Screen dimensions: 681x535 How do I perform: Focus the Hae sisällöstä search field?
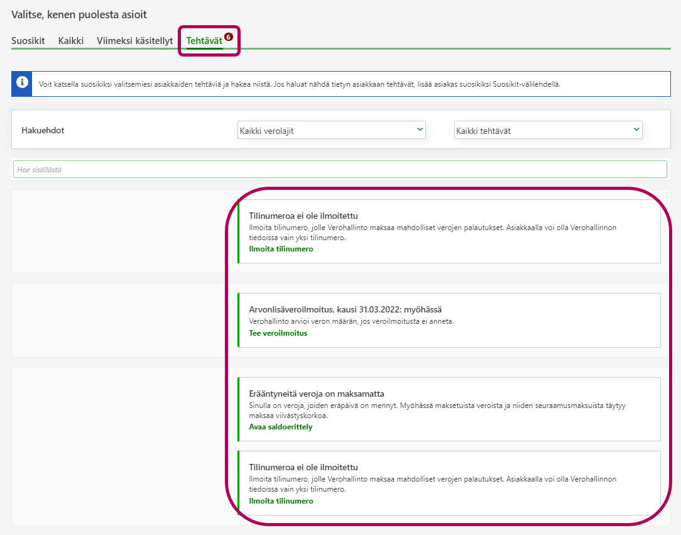[x=339, y=169]
